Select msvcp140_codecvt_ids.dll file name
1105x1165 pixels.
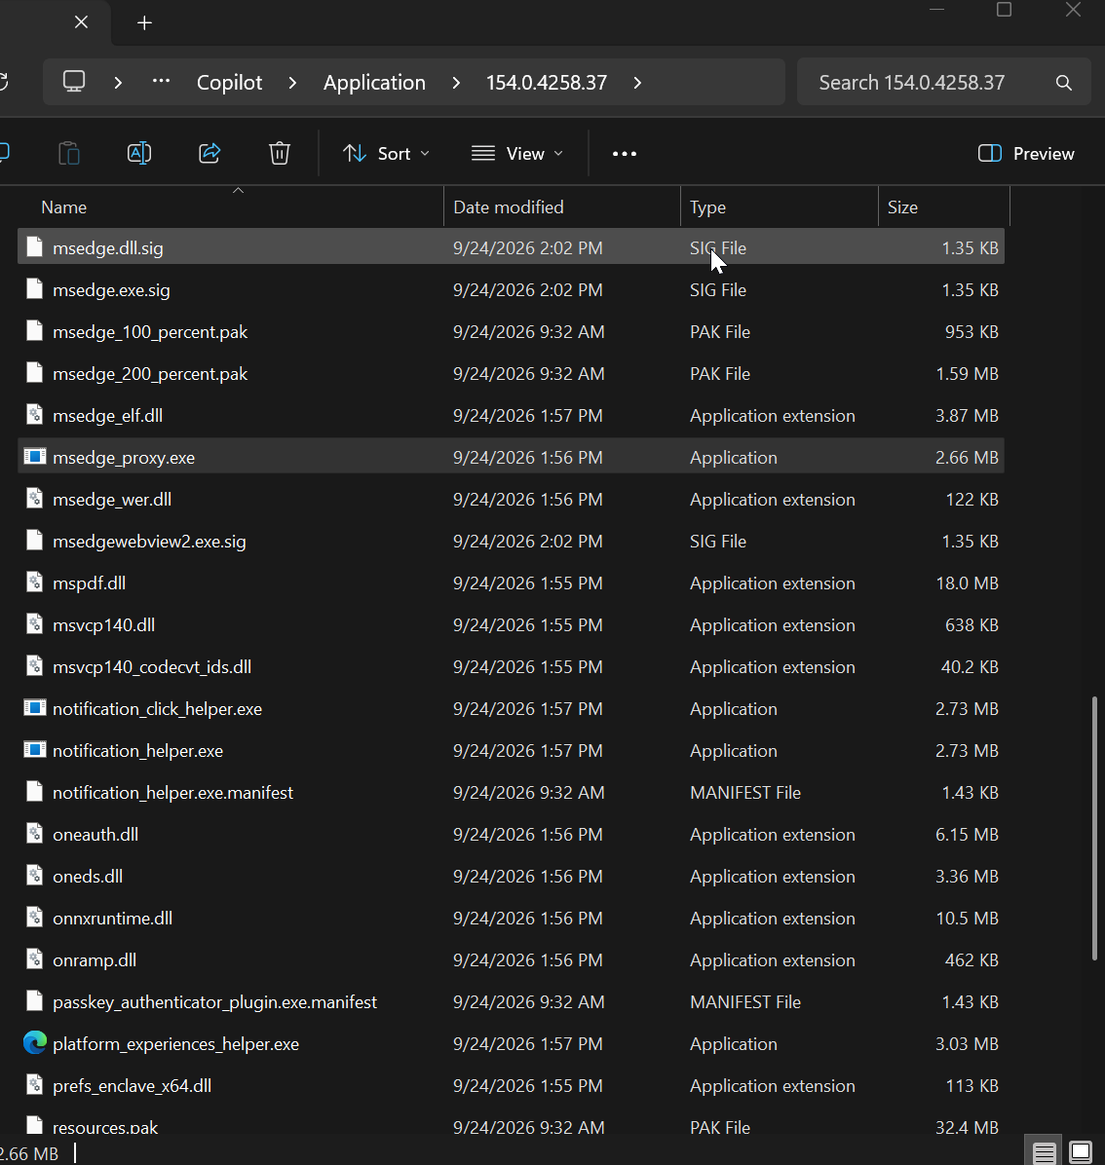(152, 666)
